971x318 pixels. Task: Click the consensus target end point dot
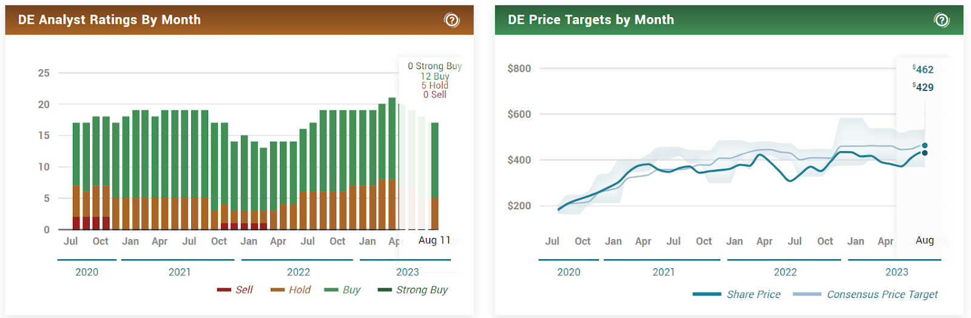click(925, 146)
